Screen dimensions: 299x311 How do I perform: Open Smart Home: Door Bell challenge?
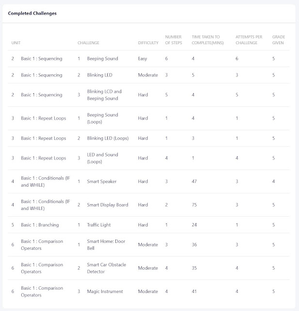tap(106, 244)
